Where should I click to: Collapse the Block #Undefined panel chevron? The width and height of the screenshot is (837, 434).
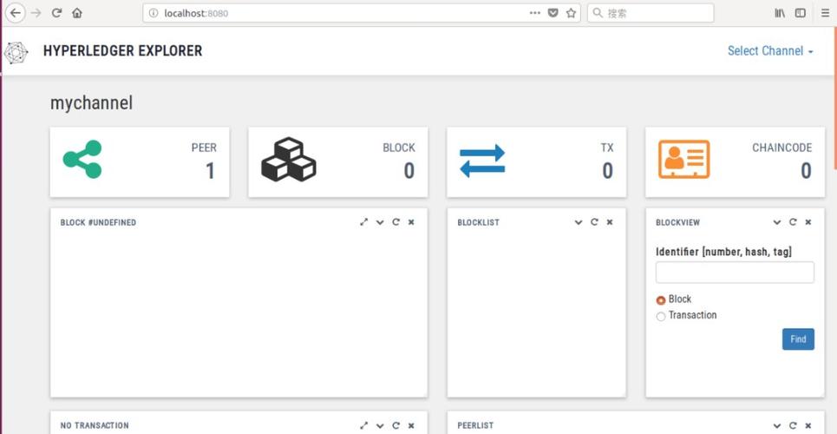pos(380,222)
